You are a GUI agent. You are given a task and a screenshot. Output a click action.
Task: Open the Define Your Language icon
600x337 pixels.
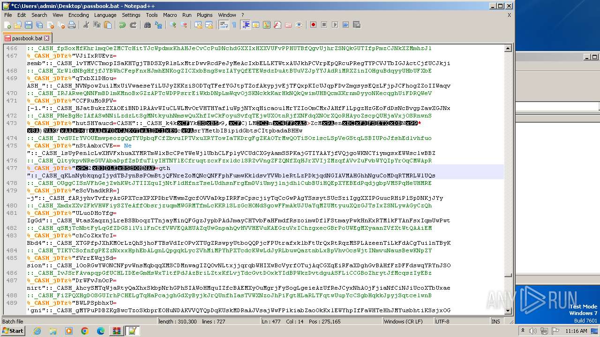pos(256,25)
